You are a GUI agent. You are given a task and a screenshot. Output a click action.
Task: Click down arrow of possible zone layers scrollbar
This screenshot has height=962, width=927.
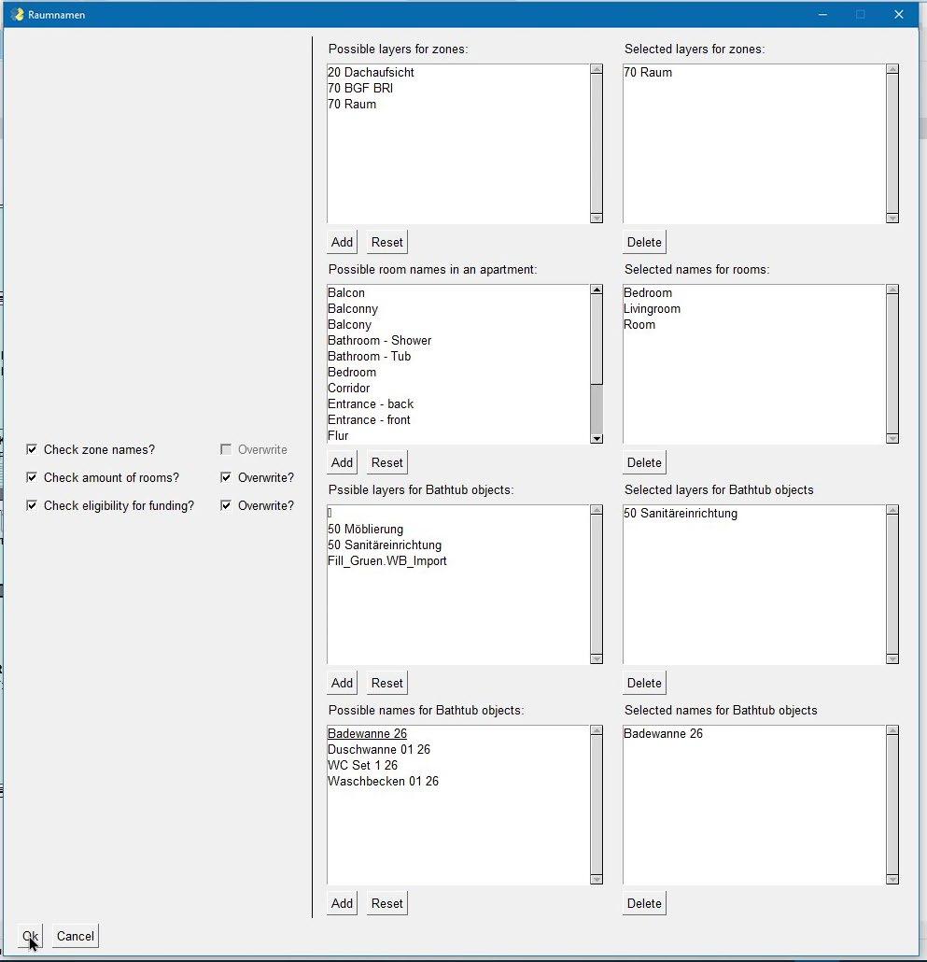click(x=597, y=218)
